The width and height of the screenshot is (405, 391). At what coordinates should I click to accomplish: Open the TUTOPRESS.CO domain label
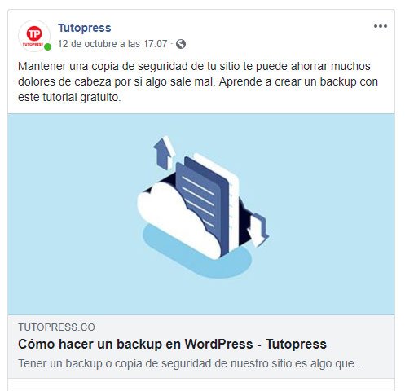[56, 327]
